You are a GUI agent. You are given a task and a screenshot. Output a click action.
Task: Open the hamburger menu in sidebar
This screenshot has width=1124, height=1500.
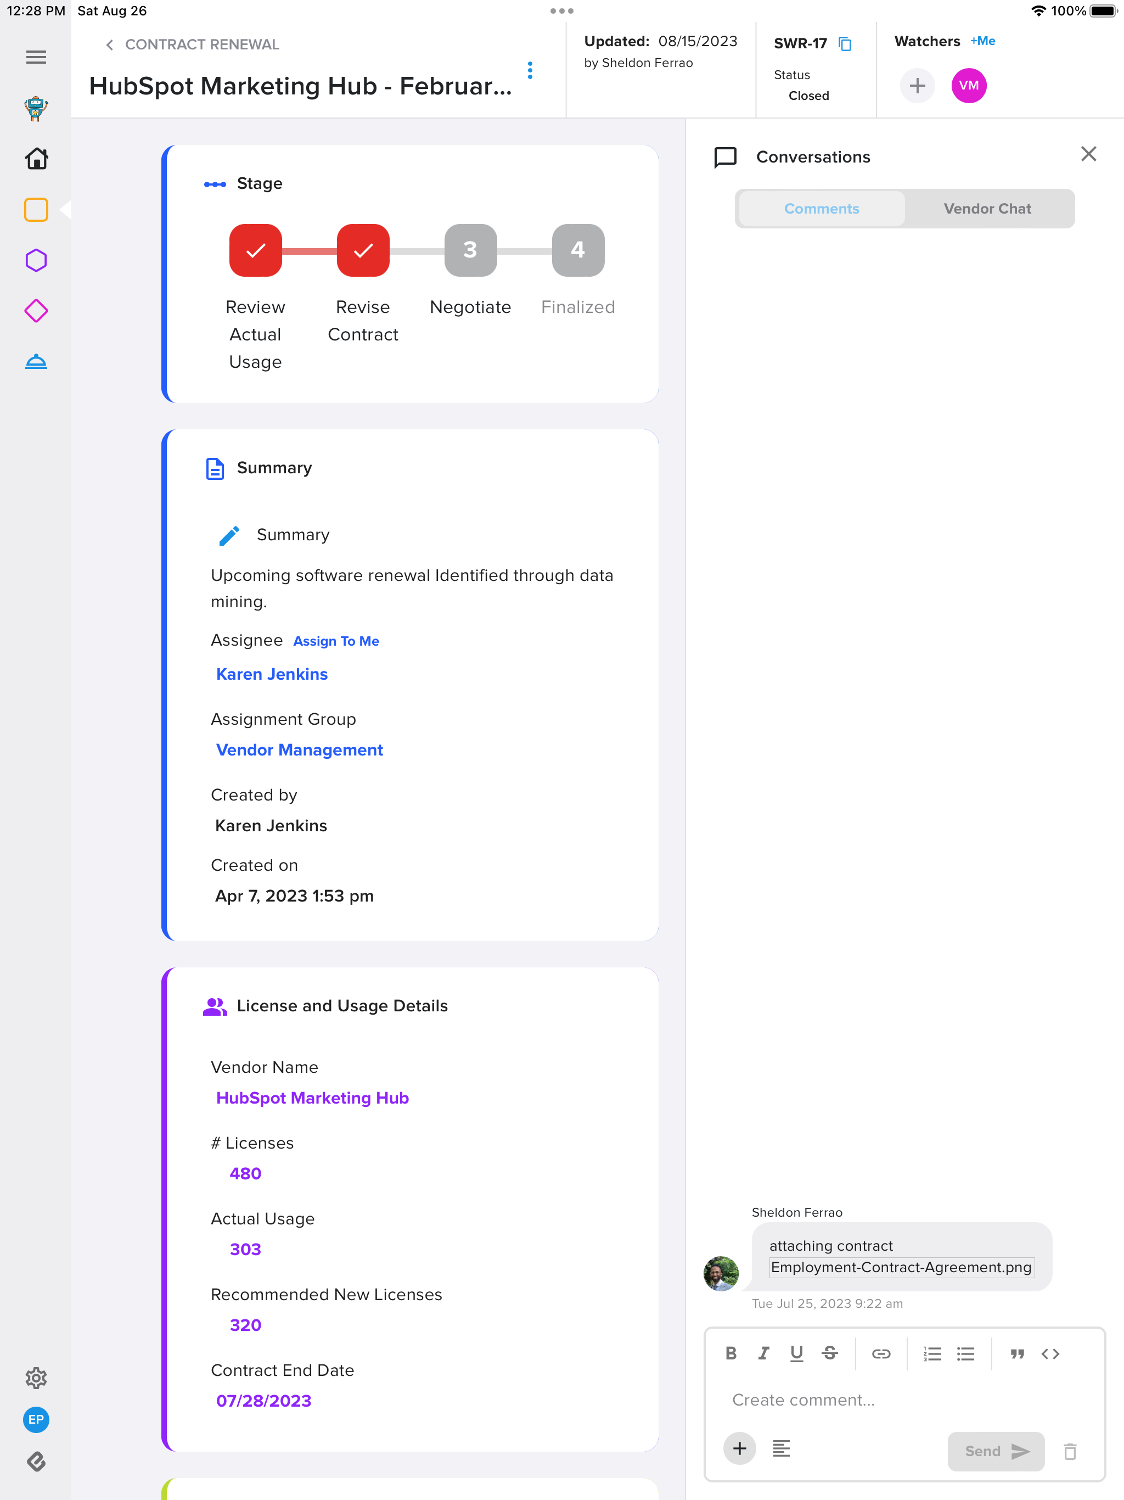click(36, 57)
